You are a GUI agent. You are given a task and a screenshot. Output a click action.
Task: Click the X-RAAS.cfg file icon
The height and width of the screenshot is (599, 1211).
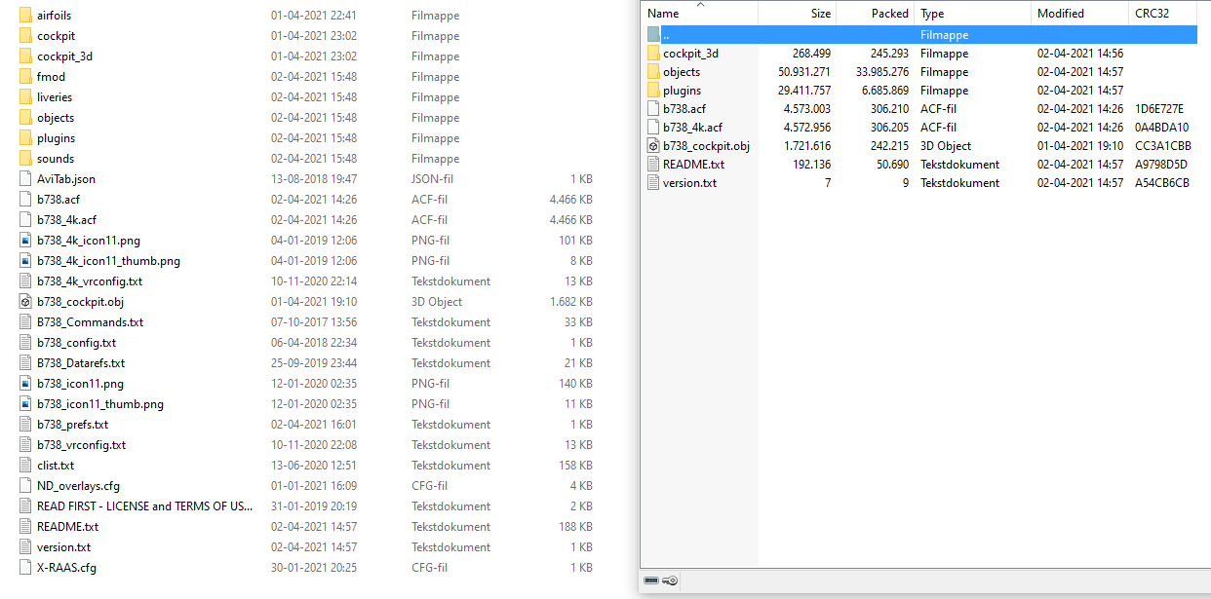tap(26, 568)
